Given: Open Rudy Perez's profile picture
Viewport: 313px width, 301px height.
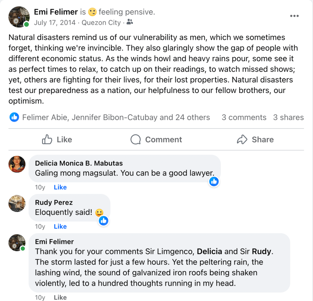Looking at the screenshot, I should (17, 203).
